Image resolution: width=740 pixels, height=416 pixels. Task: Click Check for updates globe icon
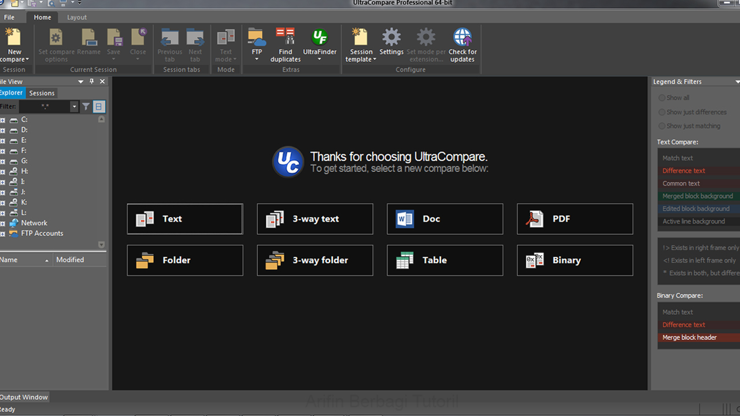click(462, 38)
